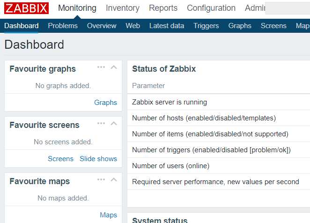
Task: Click the 'No graphs added.' message
Action: [x=63, y=86]
